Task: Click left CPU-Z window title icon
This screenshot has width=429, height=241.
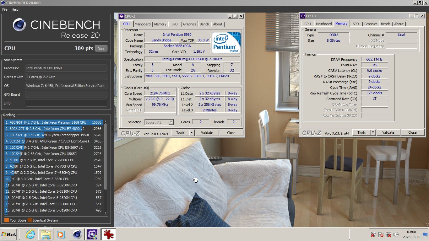Action: 122,16
